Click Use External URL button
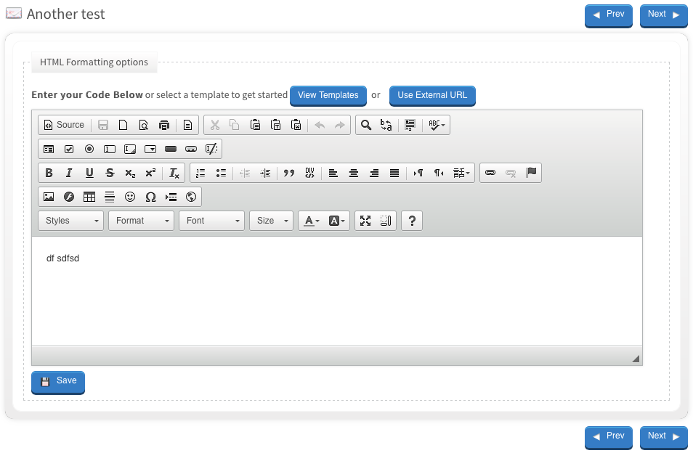Screen dimensions: 693x453 (432, 95)
